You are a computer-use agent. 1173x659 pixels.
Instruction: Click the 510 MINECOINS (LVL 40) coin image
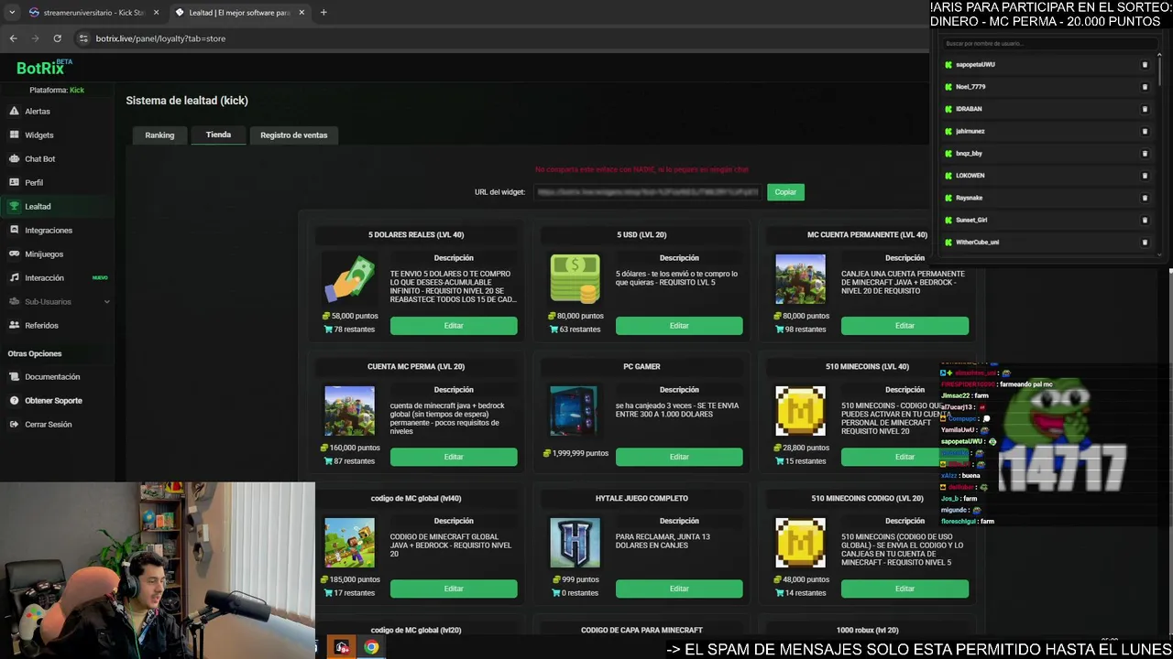tap(800, 410)
